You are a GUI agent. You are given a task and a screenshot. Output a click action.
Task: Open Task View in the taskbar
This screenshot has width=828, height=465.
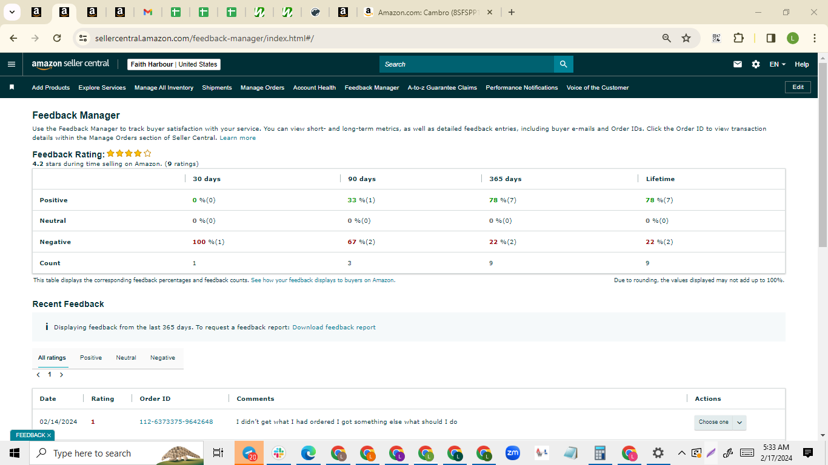click(x=218, y=453)
